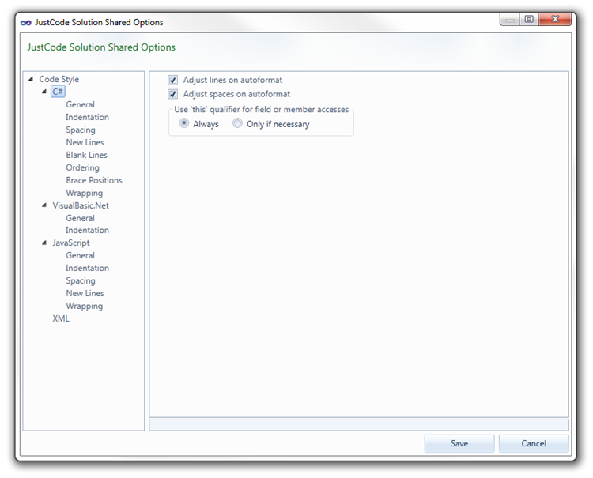Open Indentation under JavaScript
Image resolution: width=593 pixels, height=478 pixels.
tap(87, 268)
